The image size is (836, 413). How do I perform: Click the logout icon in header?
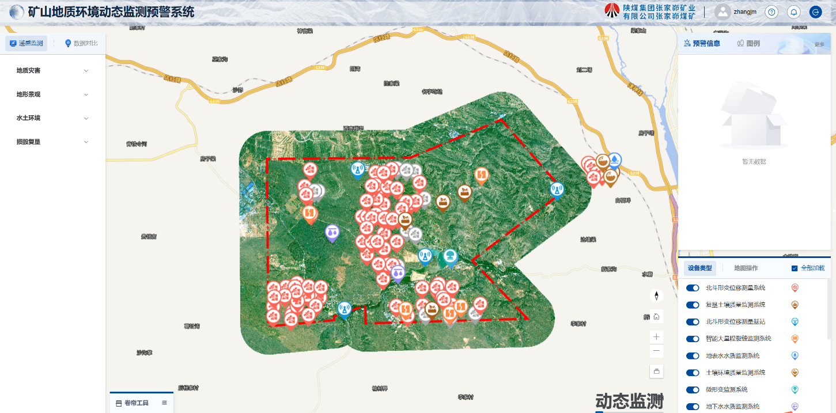[815, 12]
